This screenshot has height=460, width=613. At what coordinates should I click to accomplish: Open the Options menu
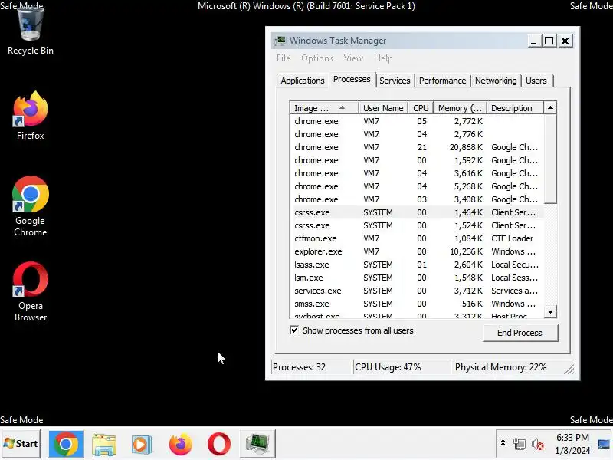point(317,58)
